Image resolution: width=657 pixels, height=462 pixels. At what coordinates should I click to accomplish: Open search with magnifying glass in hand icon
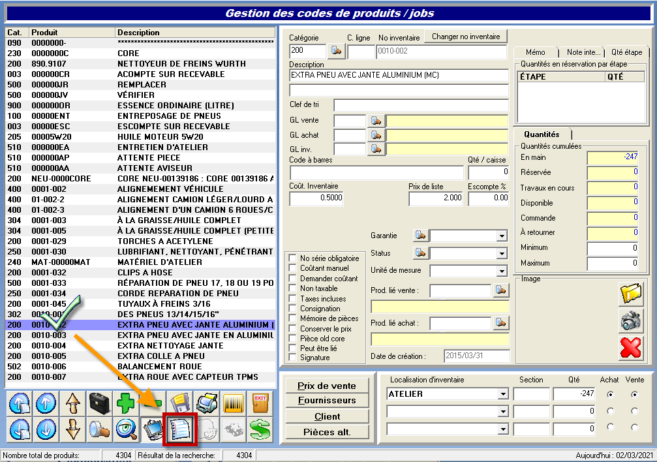[99, 430]
